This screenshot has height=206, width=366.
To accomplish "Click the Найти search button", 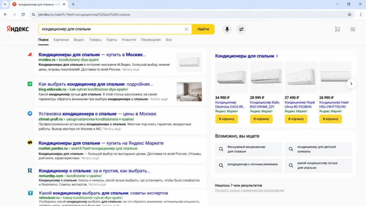I will point(203,29).
